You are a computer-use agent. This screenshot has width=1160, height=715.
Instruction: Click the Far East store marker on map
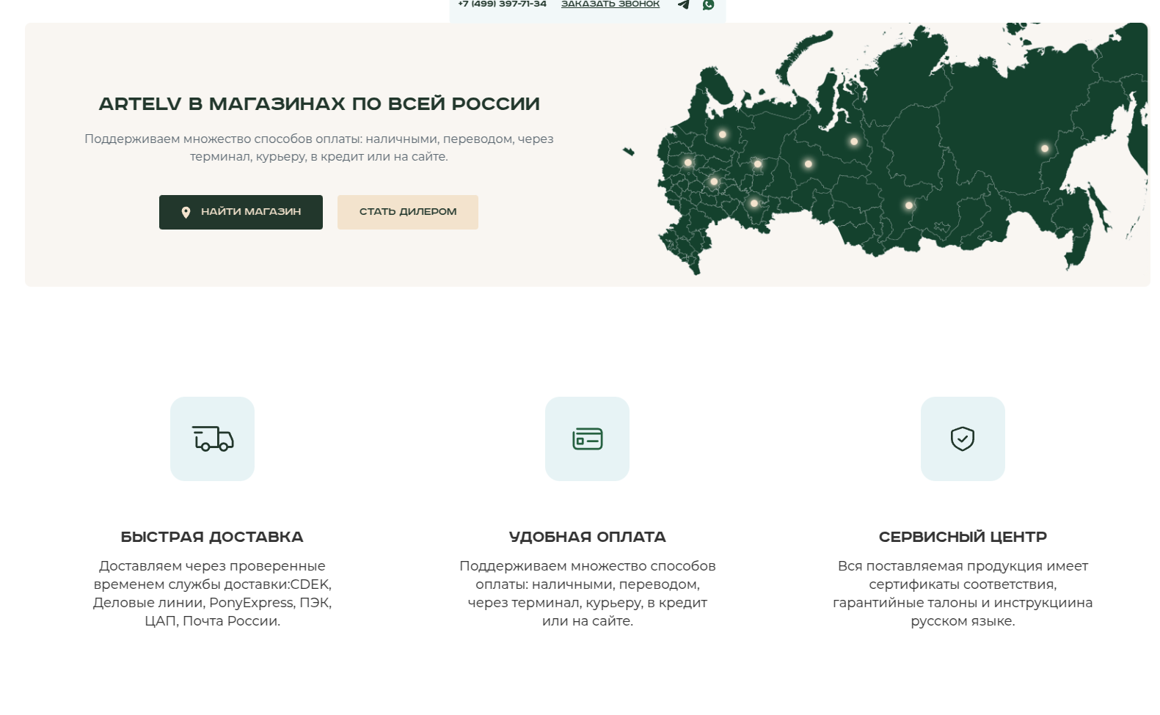1045,149
